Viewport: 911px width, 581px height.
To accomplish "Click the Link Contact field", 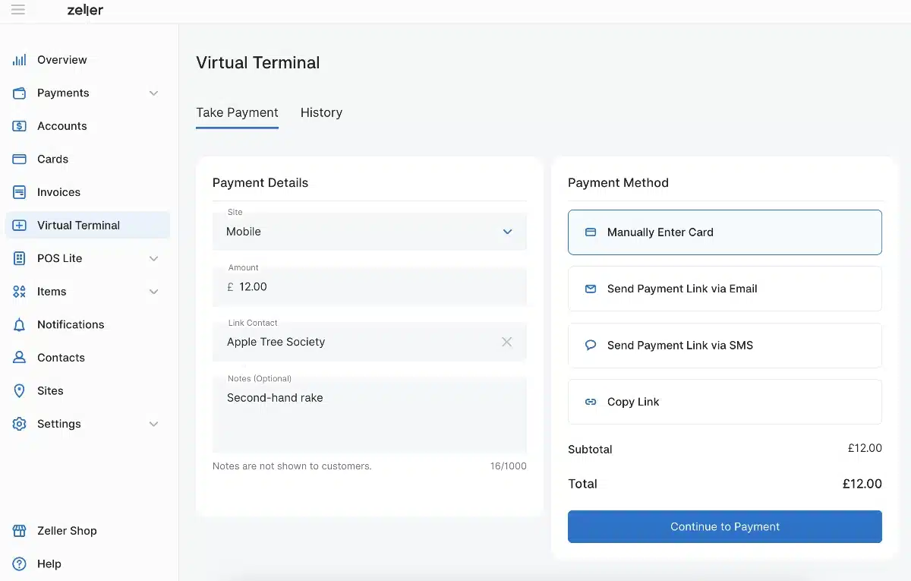I will (370, 341).
